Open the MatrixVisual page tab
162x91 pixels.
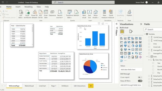click(29, 86)
